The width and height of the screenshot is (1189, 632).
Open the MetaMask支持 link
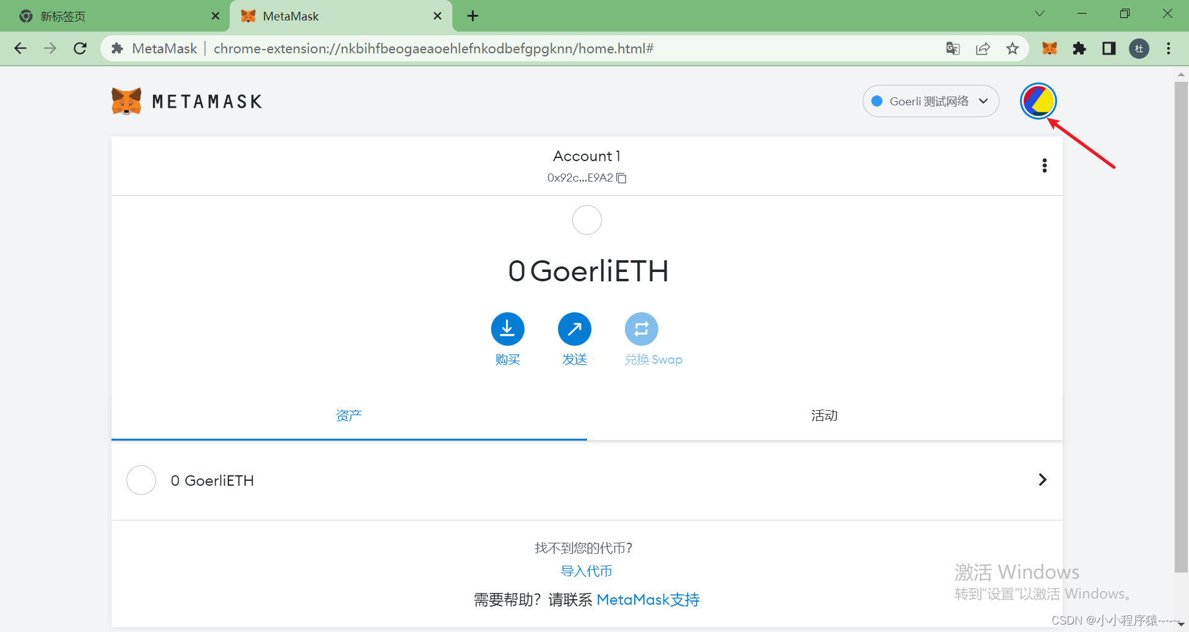[x=648, y=600]
